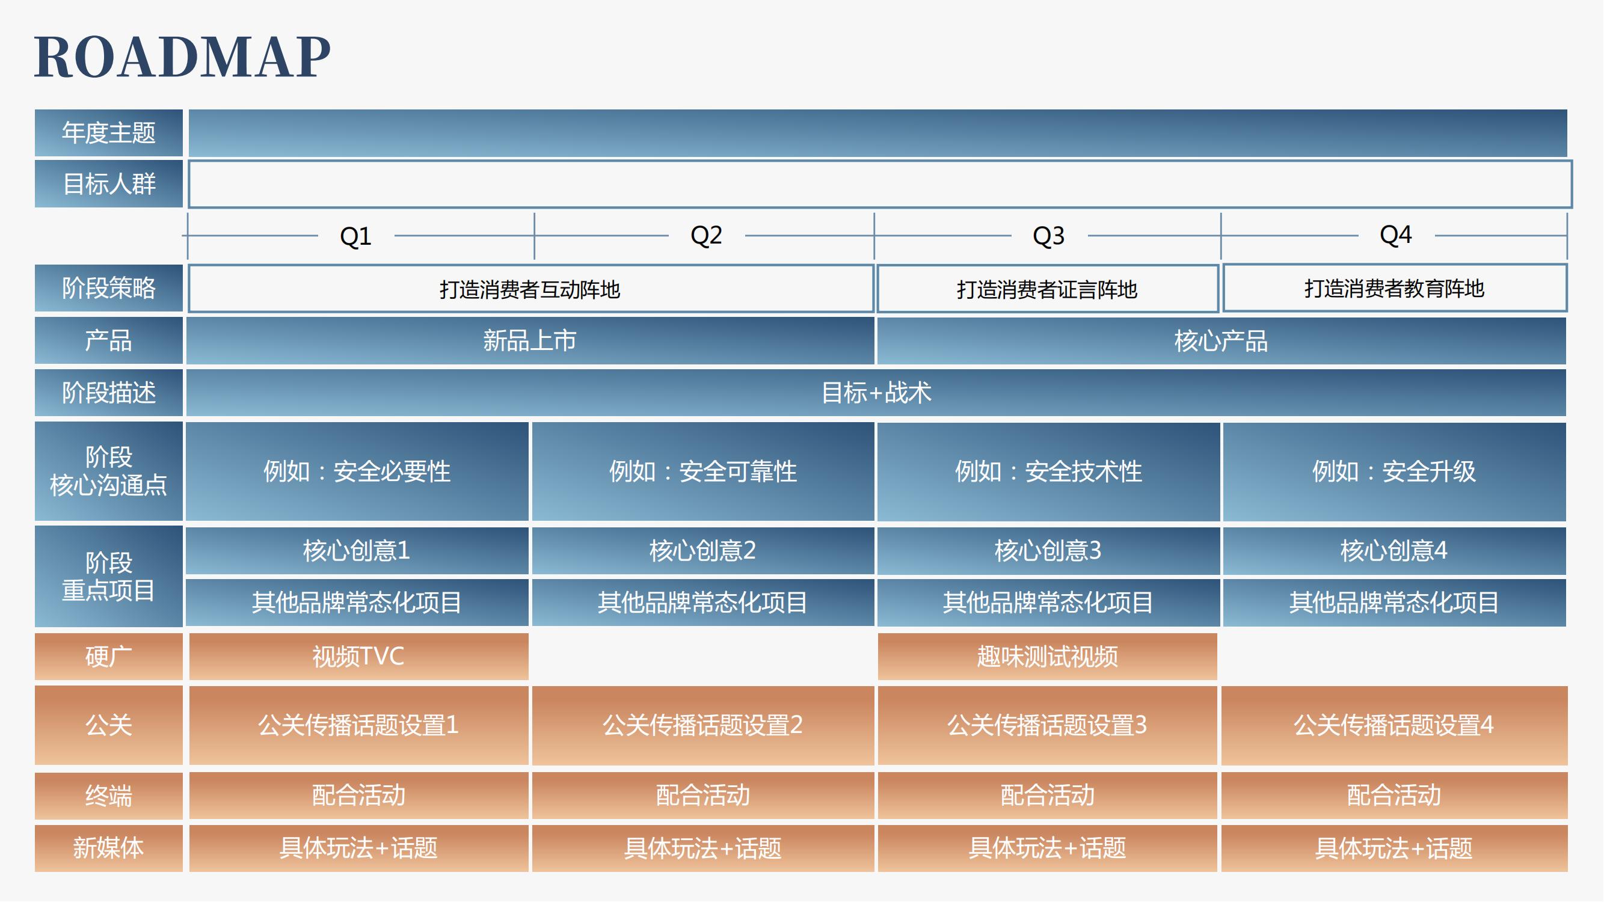This screenshot has height=902, width=1604.
Task: Click the 例如：安全升级 cell
Action: 1394,471
